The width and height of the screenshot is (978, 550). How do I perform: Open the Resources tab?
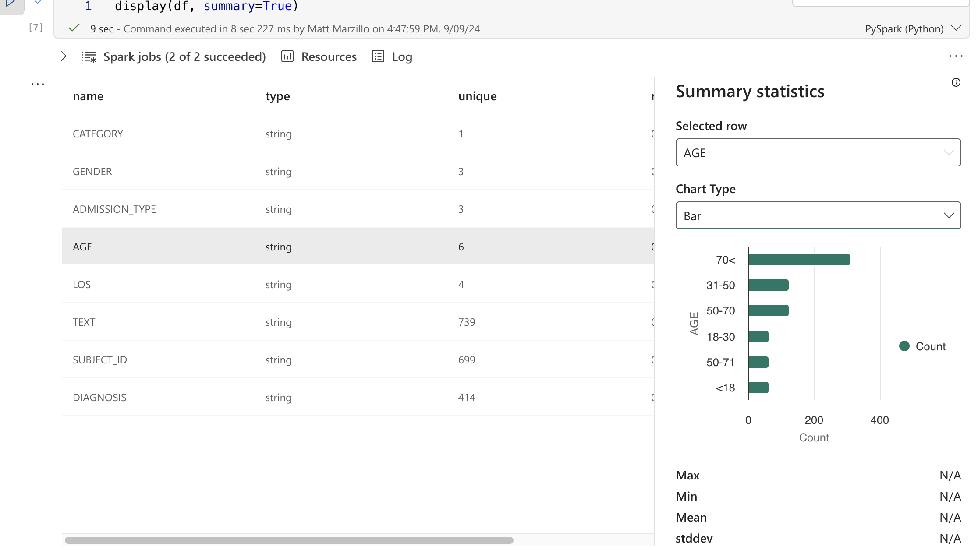329,57
